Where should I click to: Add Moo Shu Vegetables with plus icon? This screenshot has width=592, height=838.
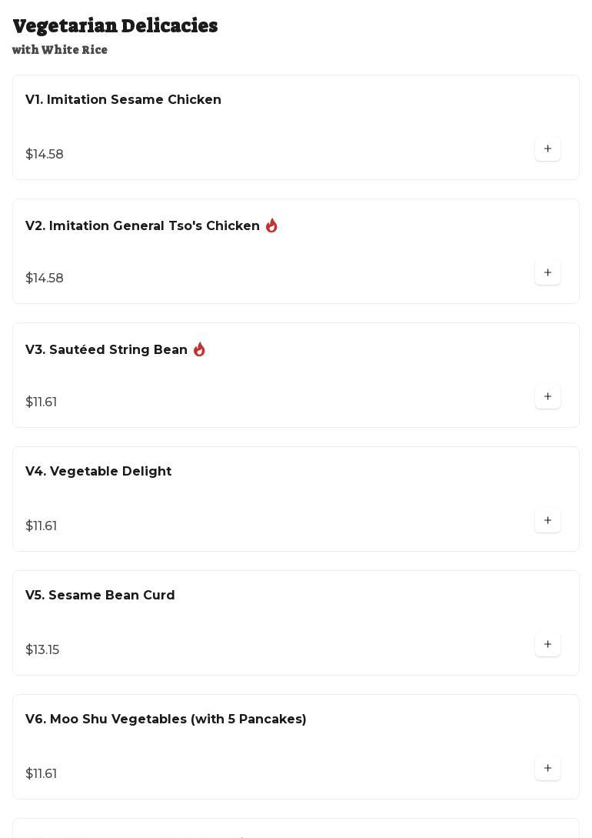pos(547,769)
